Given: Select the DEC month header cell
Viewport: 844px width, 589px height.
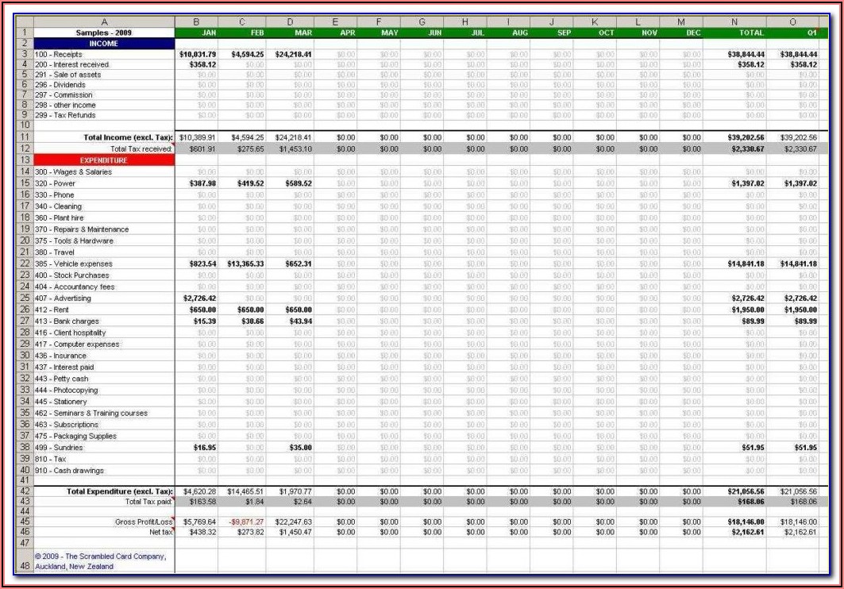Looking at the screenshot, I should click(x=681, y=33).
